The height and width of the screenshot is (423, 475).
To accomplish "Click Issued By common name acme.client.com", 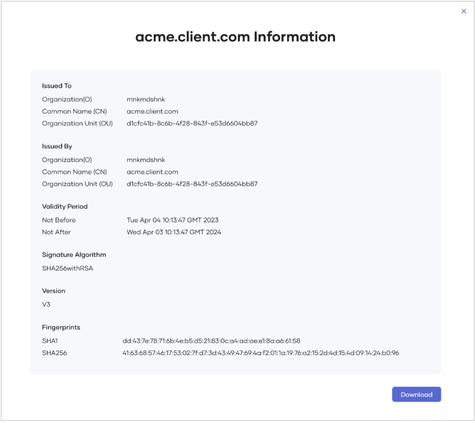I will (x=152, y=172).
